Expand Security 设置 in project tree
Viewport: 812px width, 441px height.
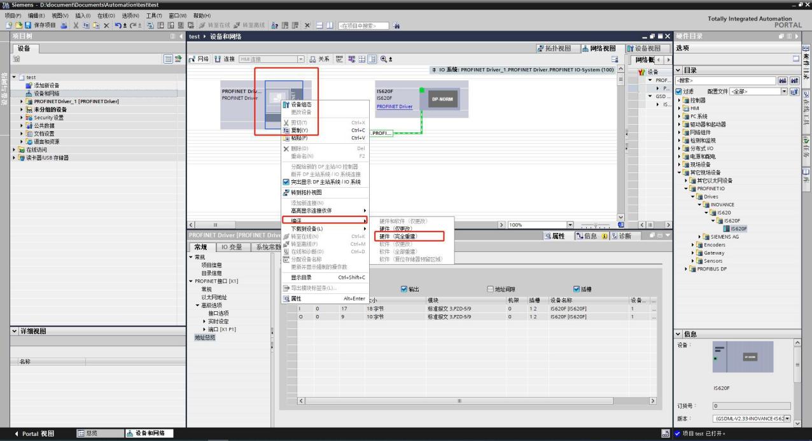(x=22, y=118)
